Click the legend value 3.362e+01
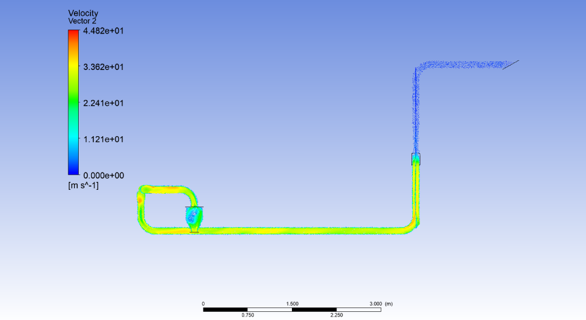 103,67
